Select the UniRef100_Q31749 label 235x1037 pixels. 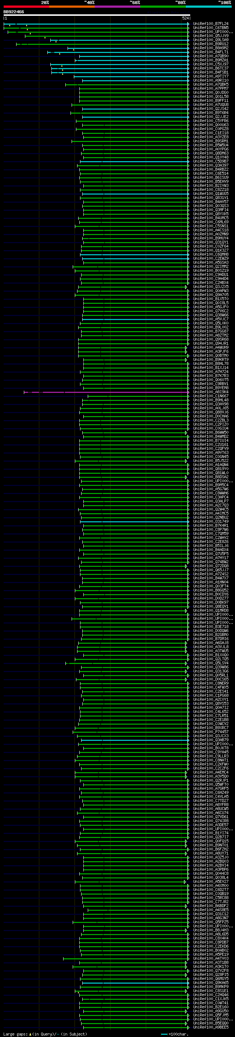point(210,522)
